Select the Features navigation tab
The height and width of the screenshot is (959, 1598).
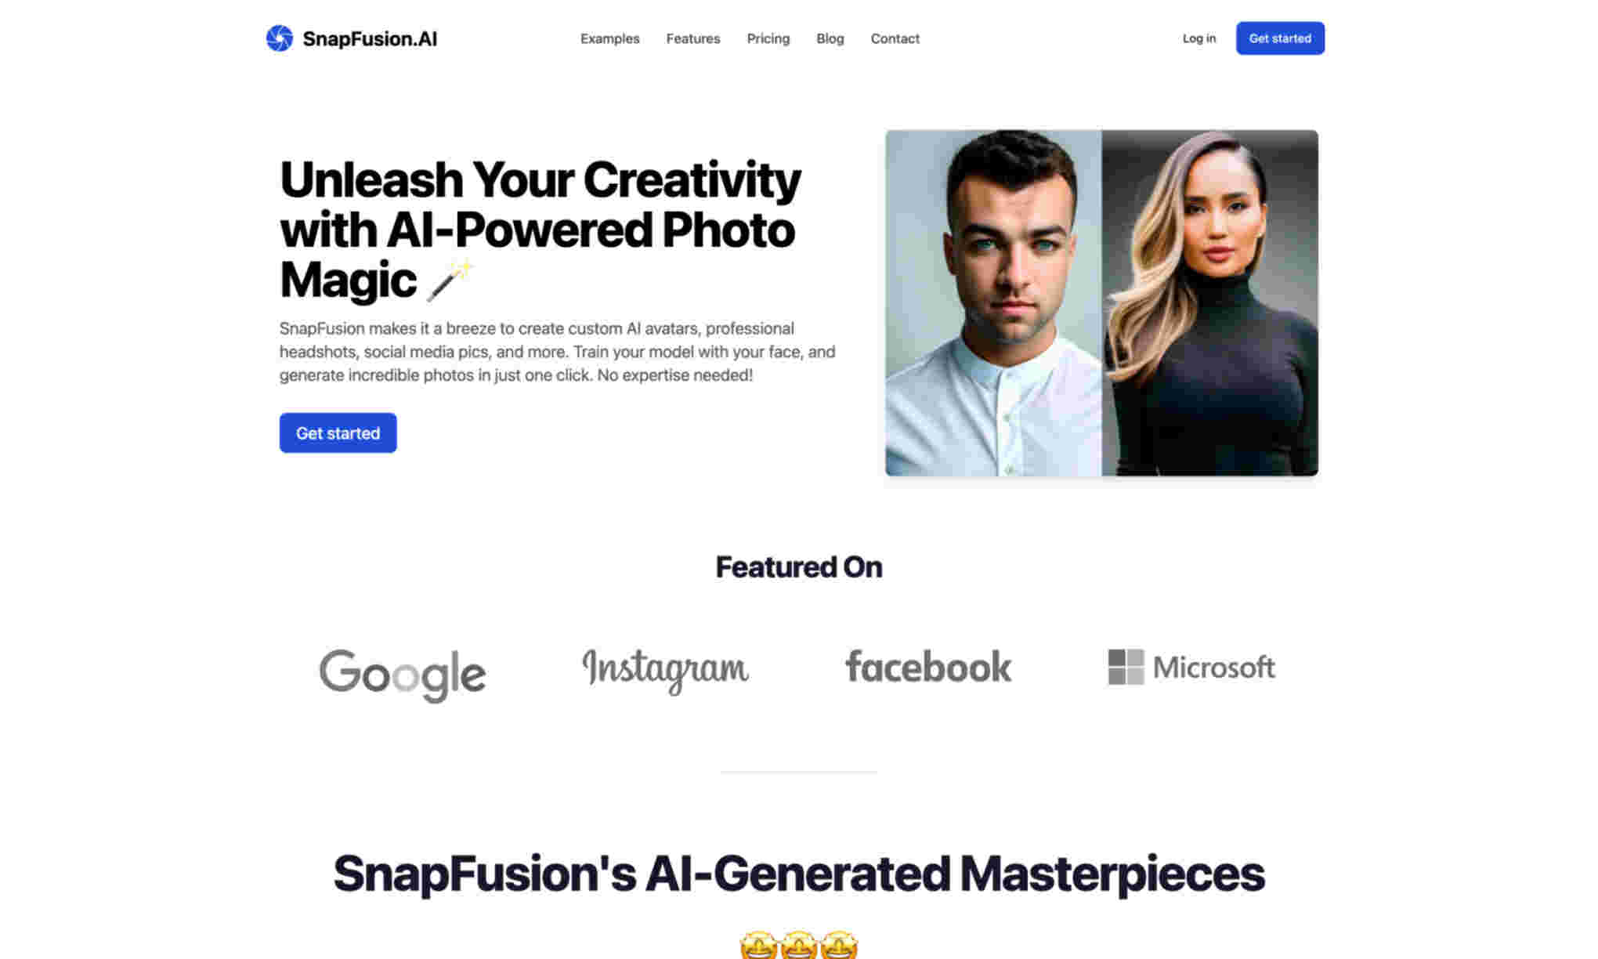coord(692,38)
